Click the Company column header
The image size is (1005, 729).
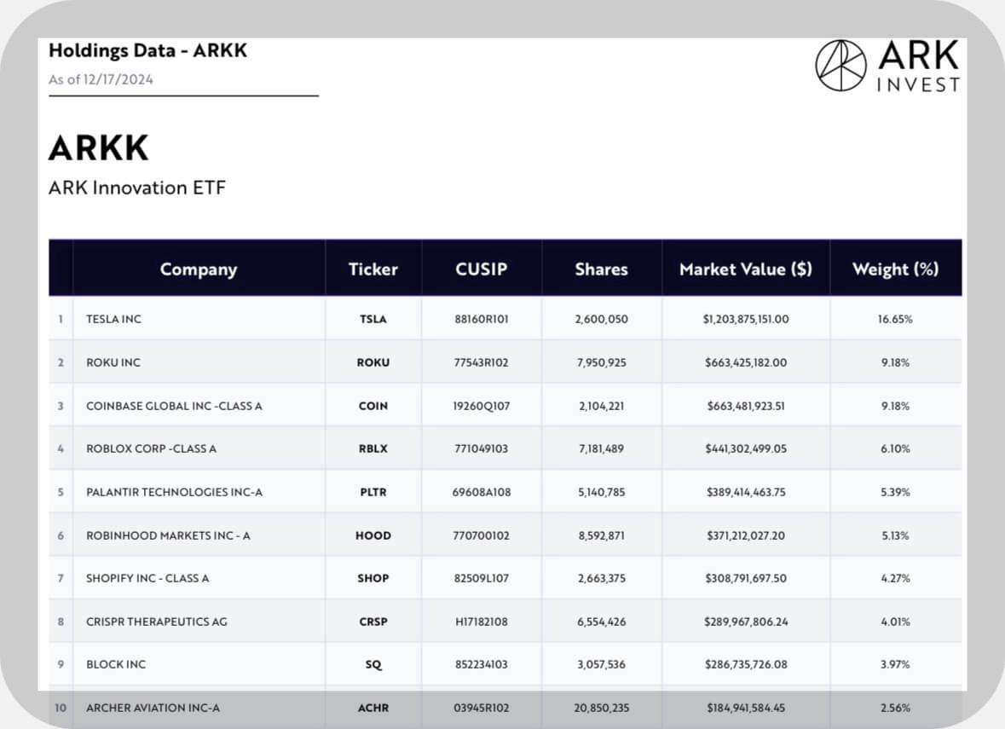tap(199, 269)
